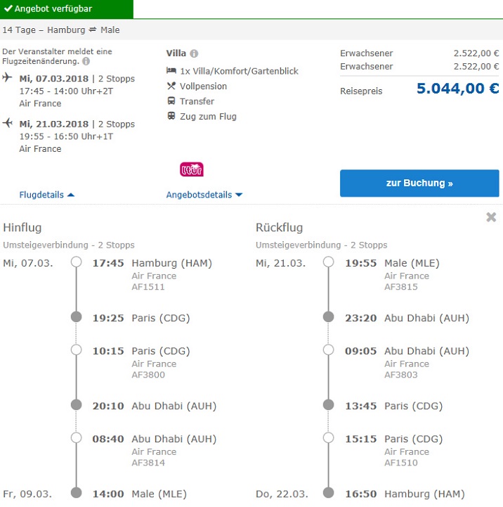
Task: Click the bed icon for Villa/Komfort/Gartenblick
Action: pos(171,71)
